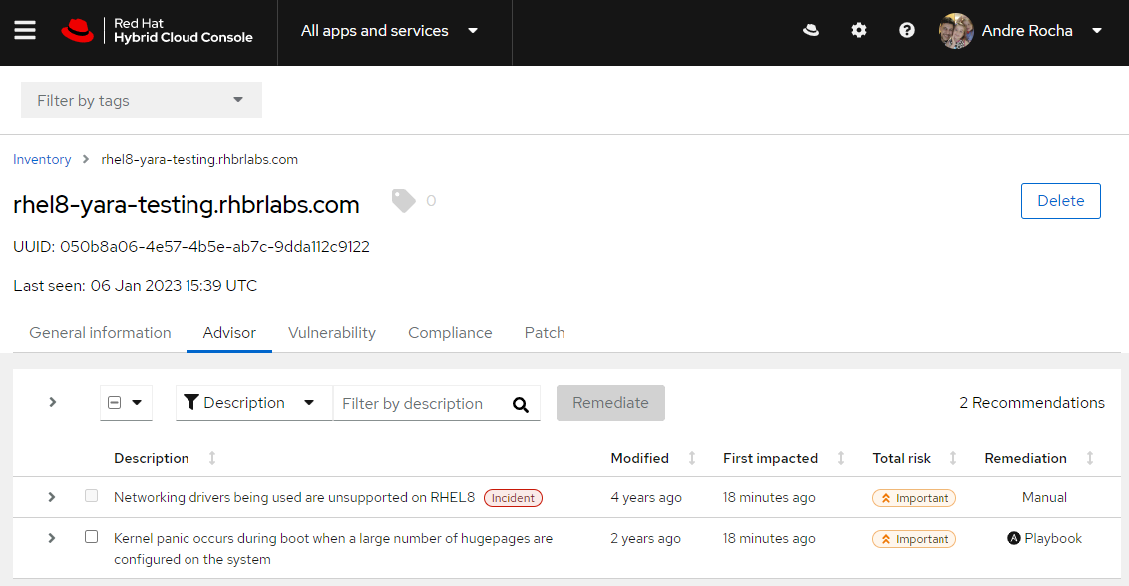1129x586 pixels.
Task: Select the Kernel panic recommendation checkbox
Action: 92,537
